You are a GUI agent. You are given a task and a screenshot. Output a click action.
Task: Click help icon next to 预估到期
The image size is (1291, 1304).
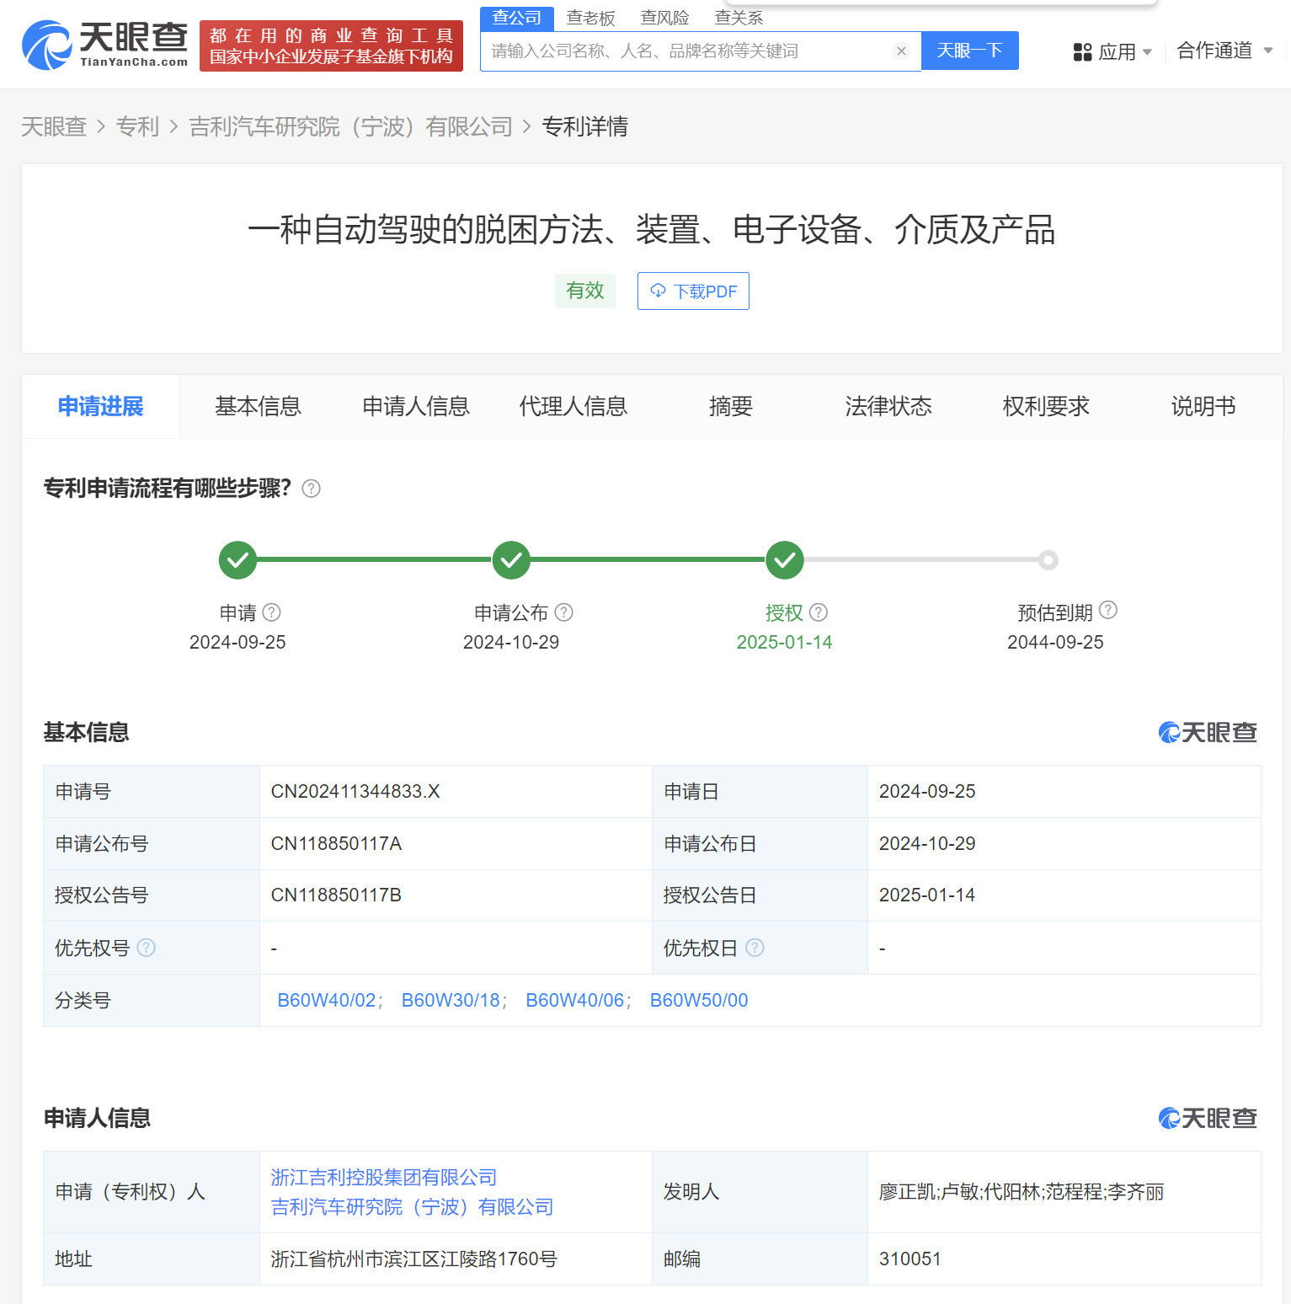pyautogui.click(x=1108, y=610)
